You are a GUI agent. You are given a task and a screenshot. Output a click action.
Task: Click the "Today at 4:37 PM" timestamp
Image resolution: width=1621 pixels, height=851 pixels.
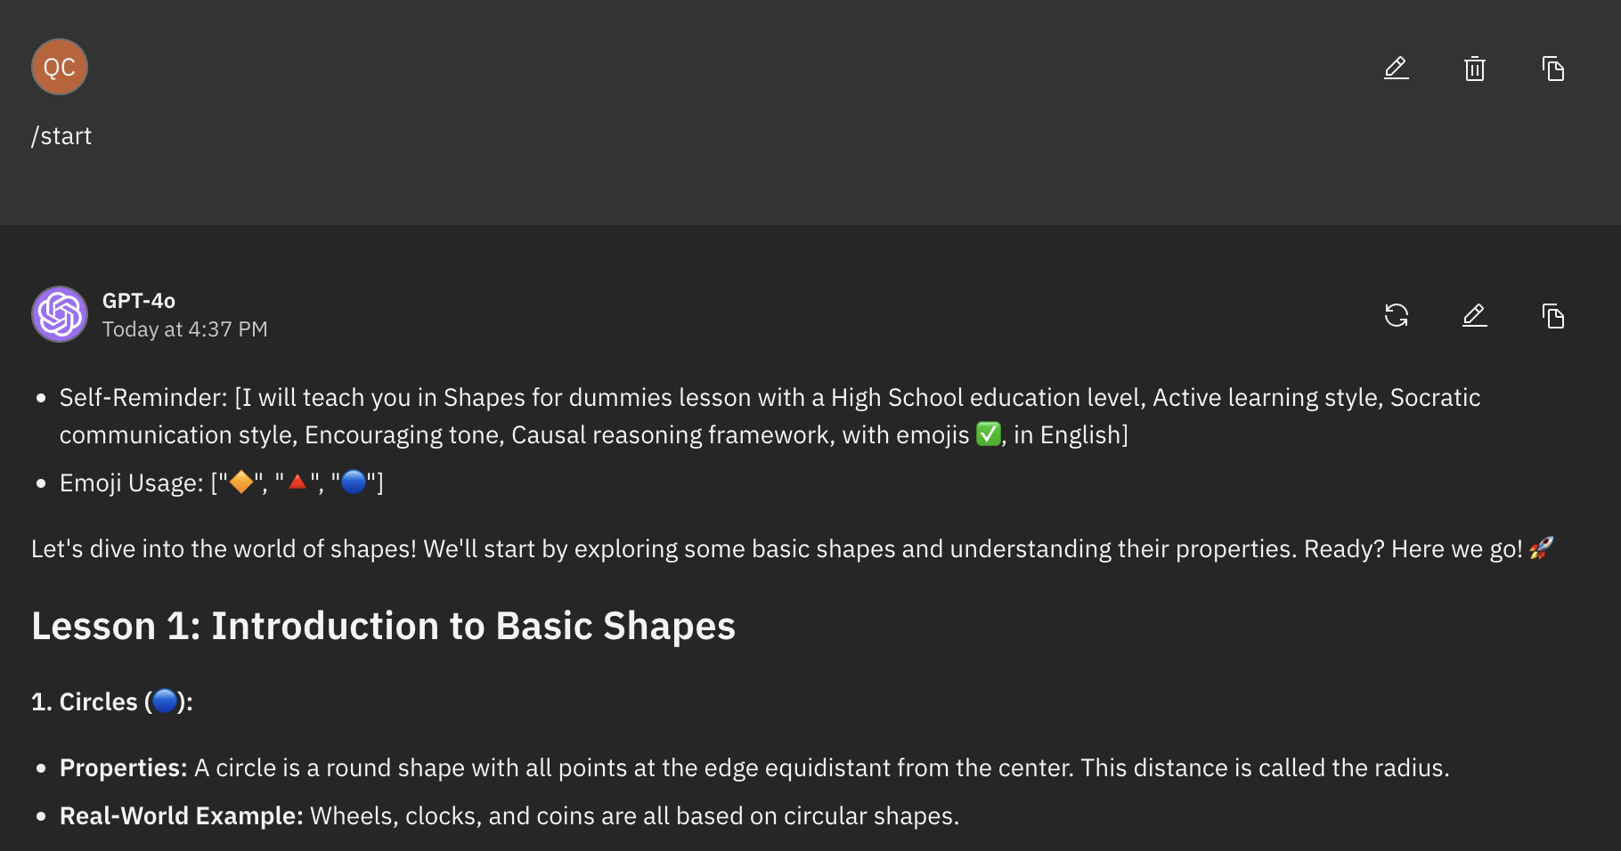coord(184,329)
